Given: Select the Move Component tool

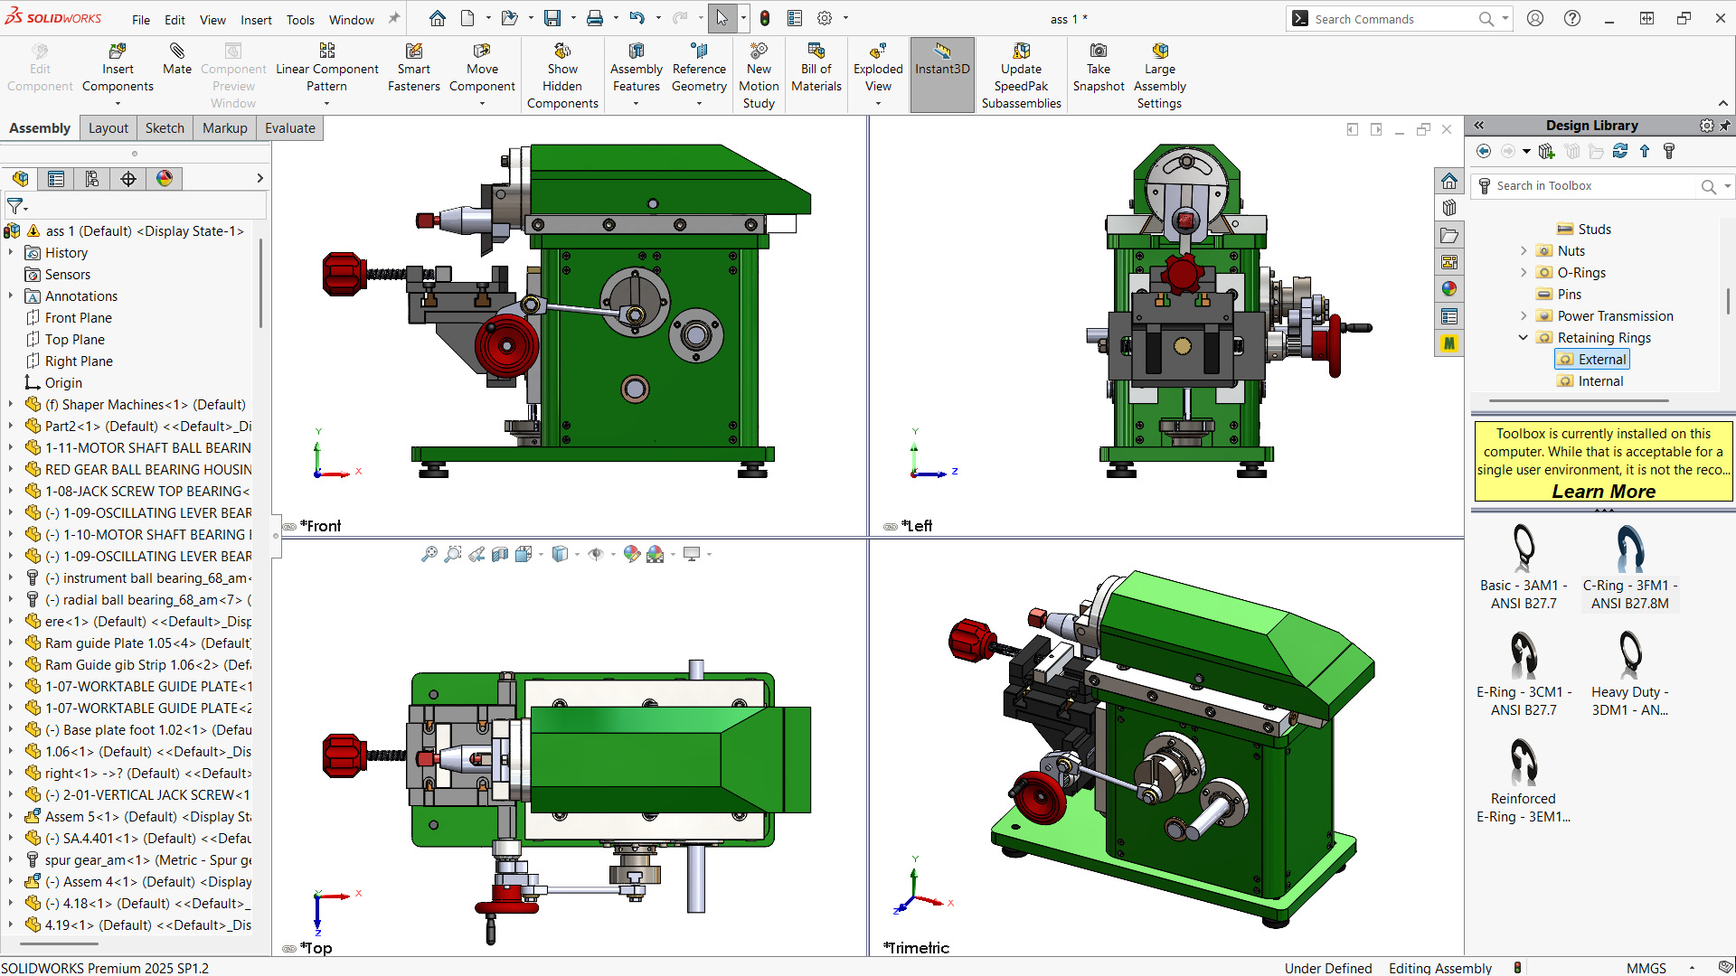Looking at the screenshot, I should [x=482, y=69].
